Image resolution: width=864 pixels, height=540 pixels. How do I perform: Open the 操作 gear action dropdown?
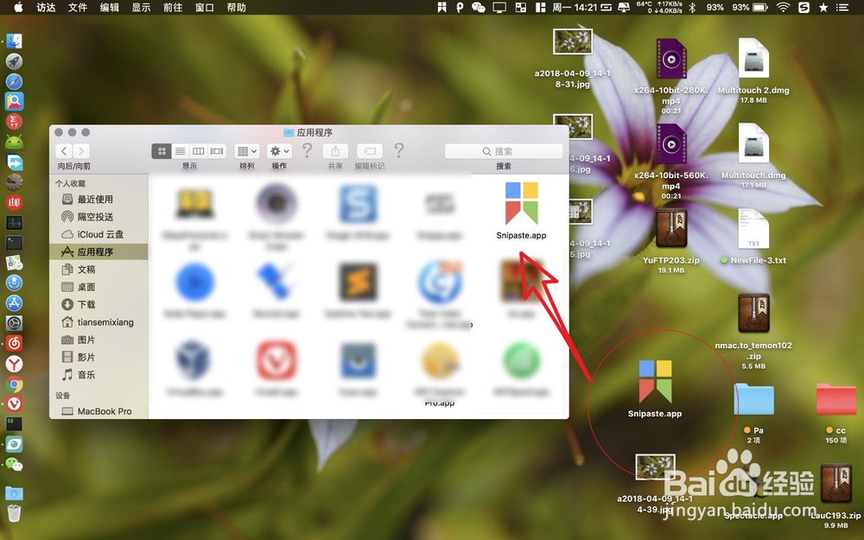pyautogui.click(x=279, y=151)
